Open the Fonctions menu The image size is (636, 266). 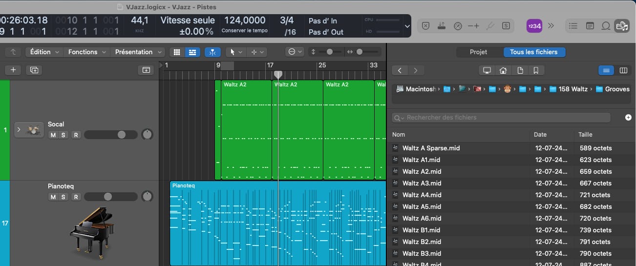[86, 52]
